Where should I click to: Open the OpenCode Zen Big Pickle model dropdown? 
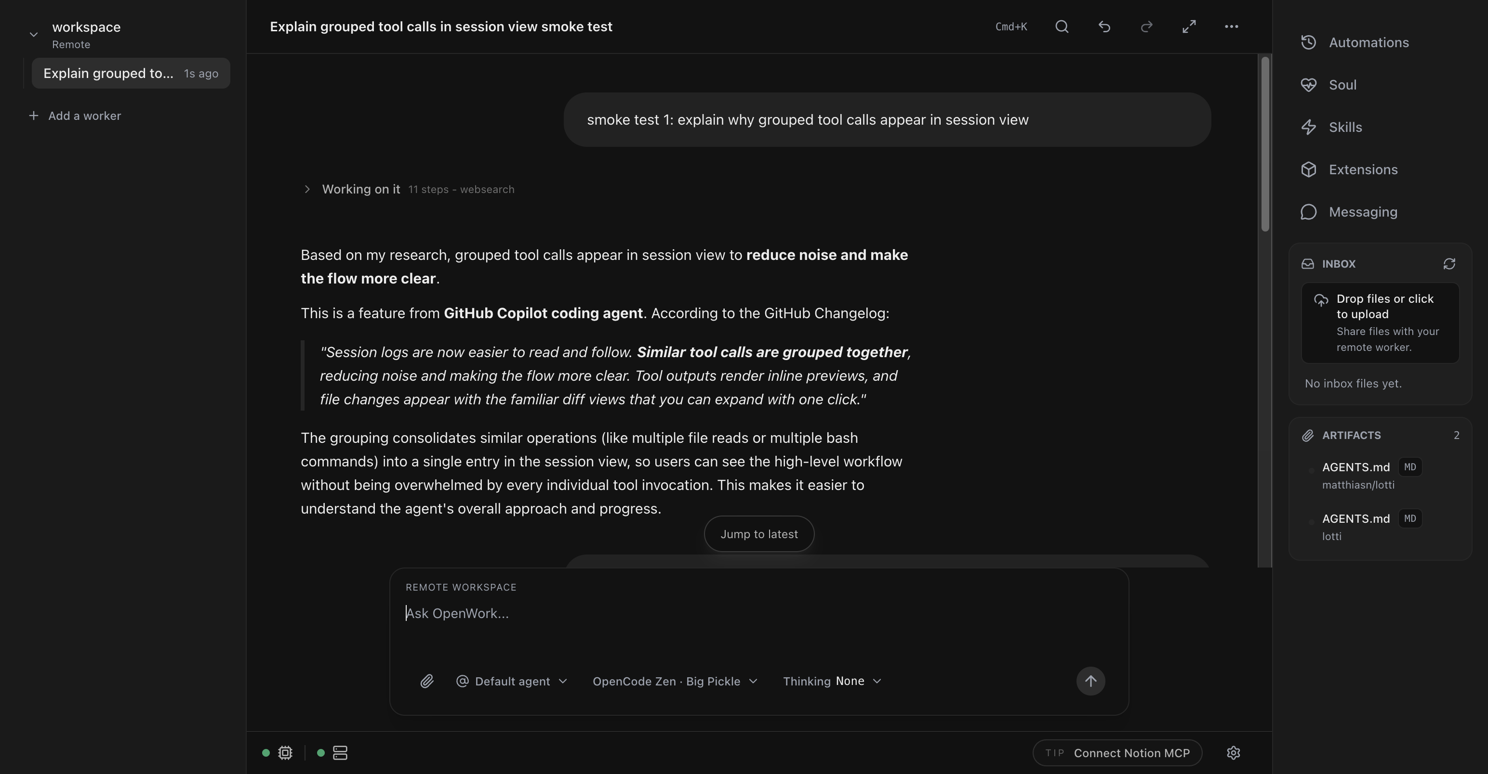pos(675,681)
